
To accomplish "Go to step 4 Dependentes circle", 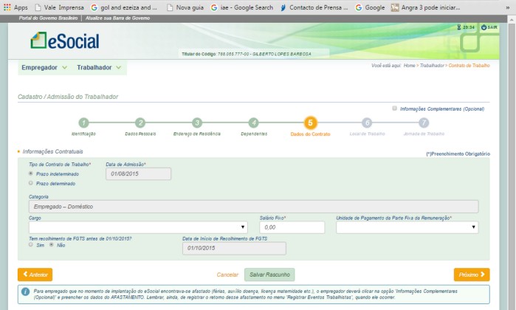I will [x=253, y=123].
